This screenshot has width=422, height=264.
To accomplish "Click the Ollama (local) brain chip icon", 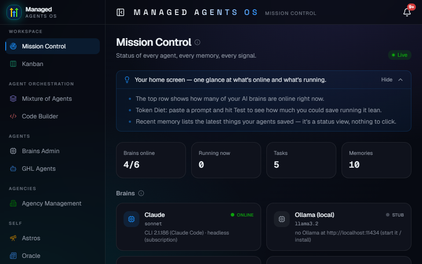I will pyautogui.click(x=281, y=219).
